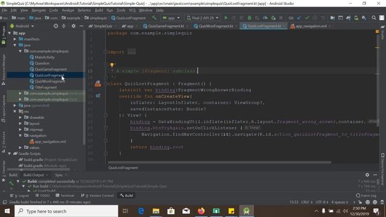Click the scroll-from-source target icon in Project panel
This screenshot has width=386, height=217.
(x=56, y=26)
